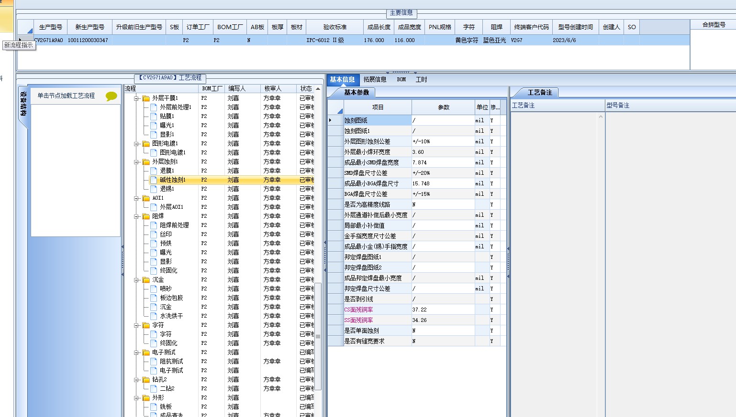The height and width of the screenshot is (417, 736).
Task: Click the 项目 column header in parameters grid
Action: tap(378, 107)
